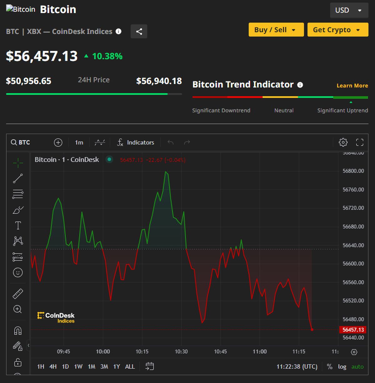Screen dimensions: 375x383
Task: Open the Indicators menu
Action: (136, 142)
